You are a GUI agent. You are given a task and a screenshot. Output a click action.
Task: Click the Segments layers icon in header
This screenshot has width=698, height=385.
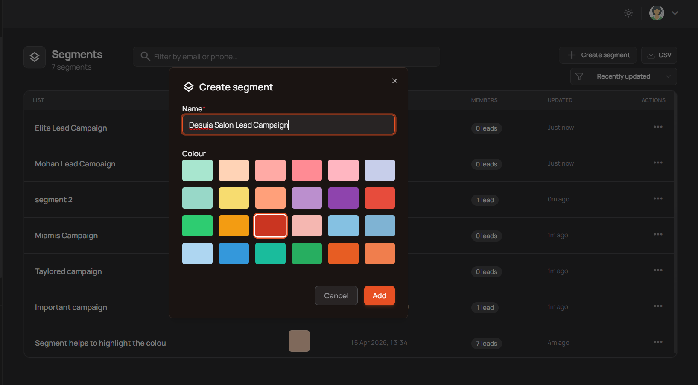[35, 57]
